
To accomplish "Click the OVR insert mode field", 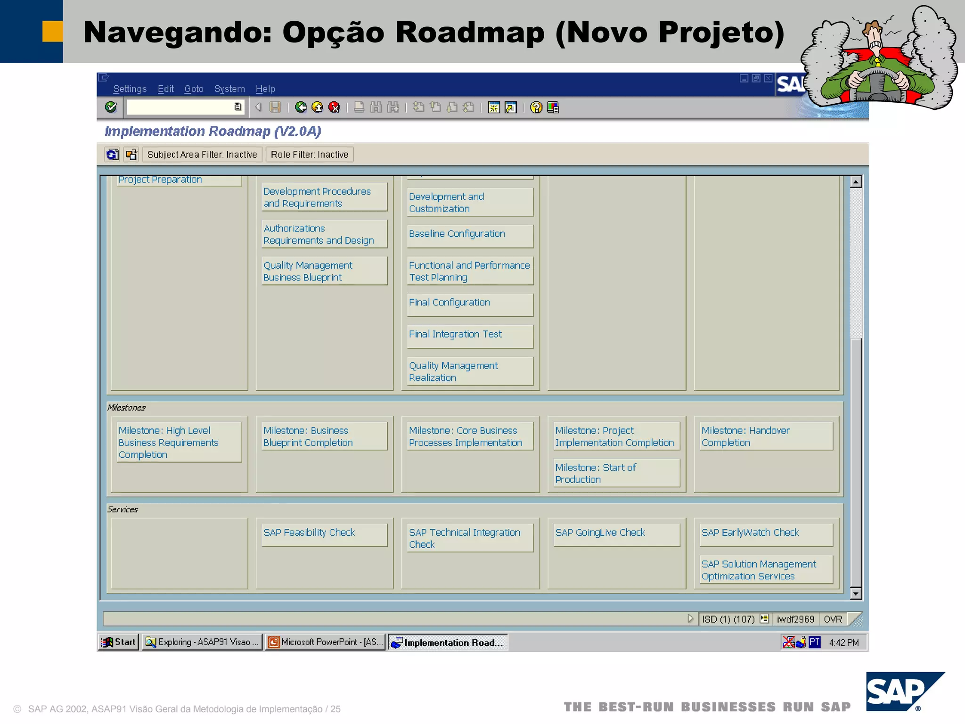I will 833,619.
